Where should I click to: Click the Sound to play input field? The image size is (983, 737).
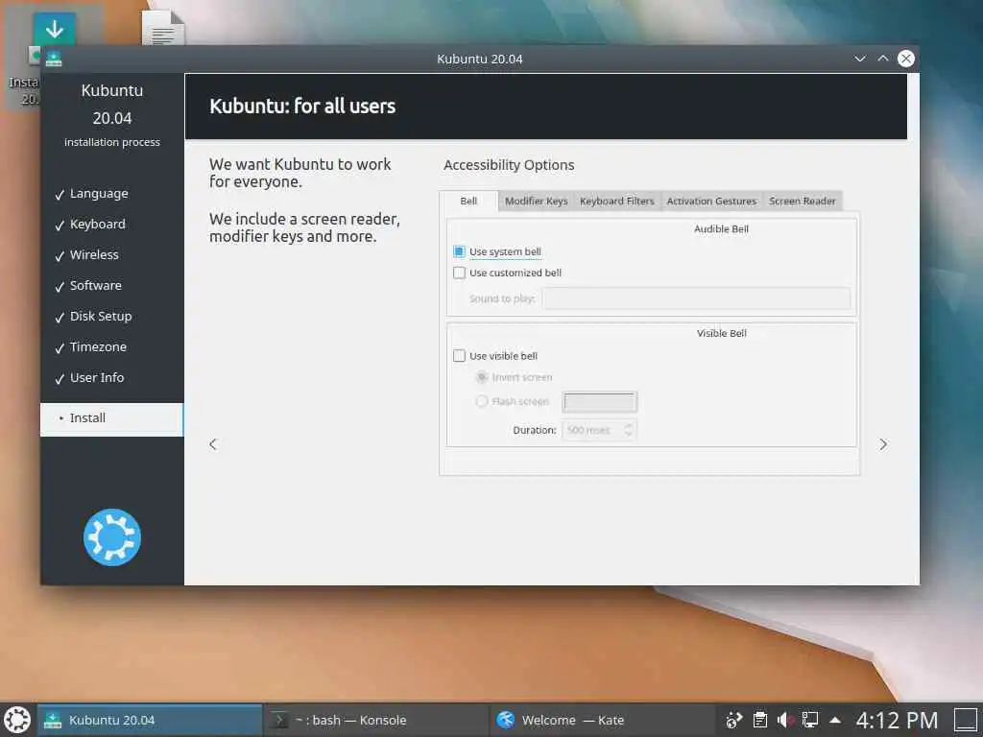697,298
